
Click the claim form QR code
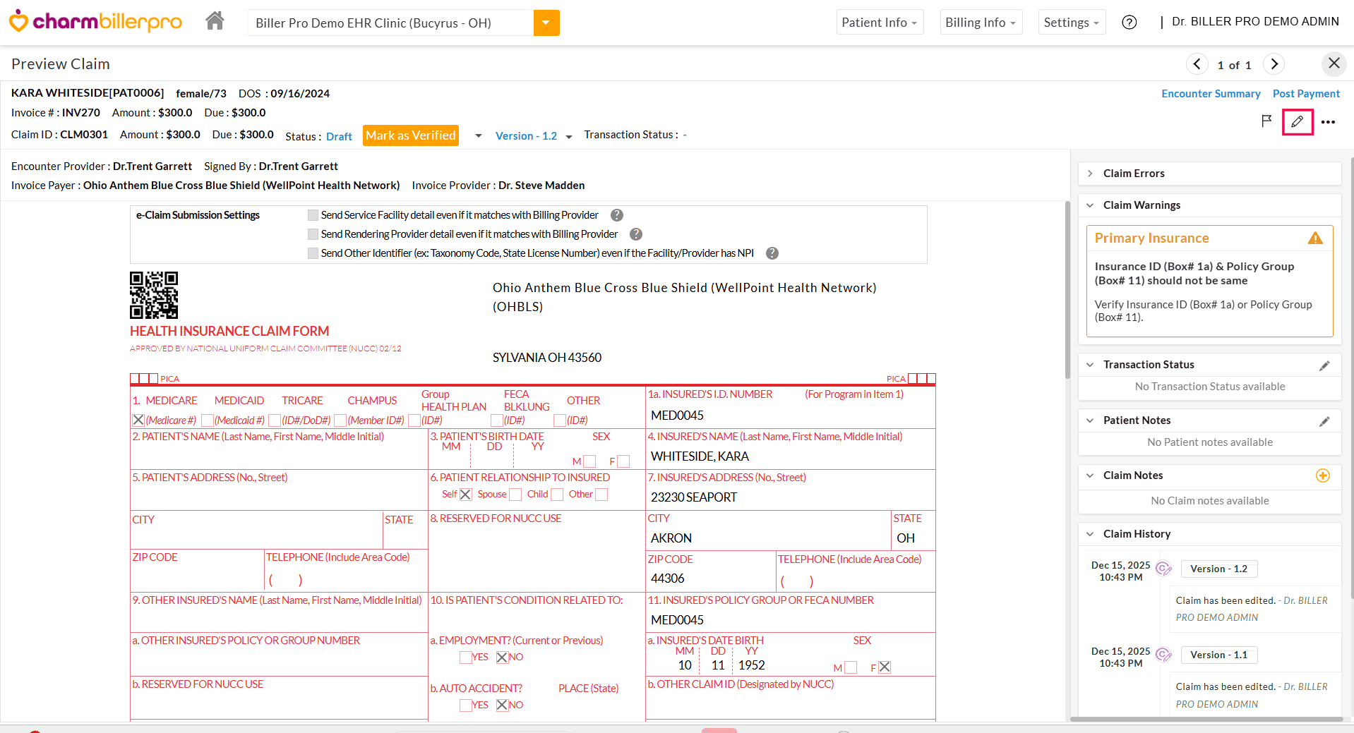pos(154,295)
